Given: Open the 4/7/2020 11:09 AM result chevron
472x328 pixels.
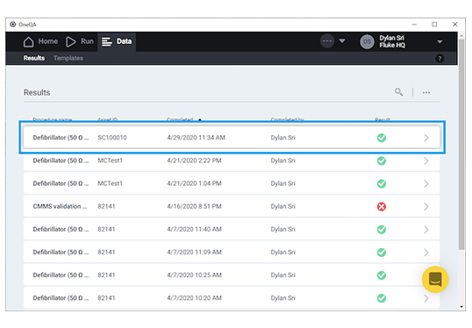Looking at the screenshot, I should (426, 253).
